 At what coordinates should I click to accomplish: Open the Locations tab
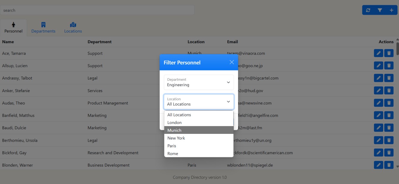click(x=73, y=28)
